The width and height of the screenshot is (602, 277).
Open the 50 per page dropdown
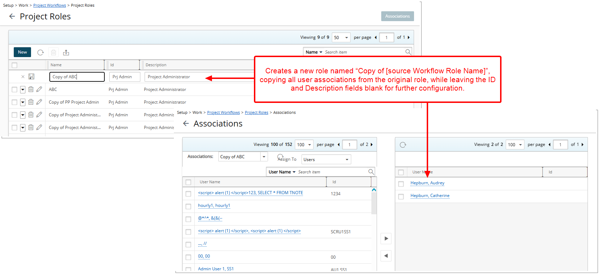tap(341, 37)
